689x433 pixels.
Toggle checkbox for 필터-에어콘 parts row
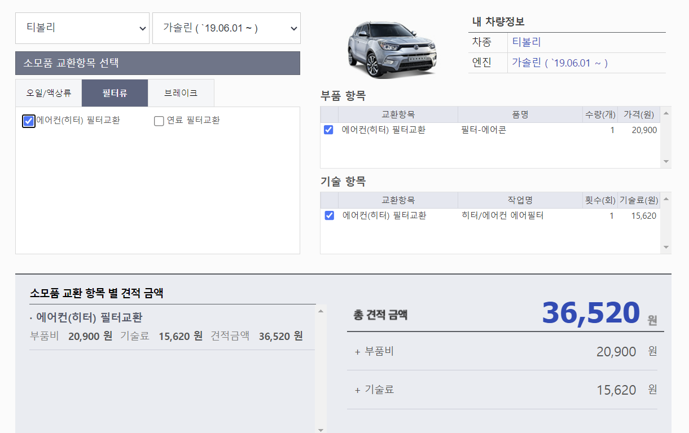[x=329, y=130]
